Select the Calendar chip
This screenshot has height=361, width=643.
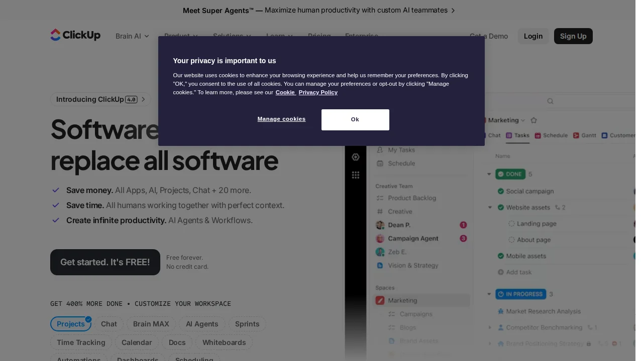click(137, 342)
